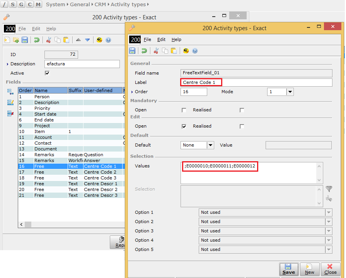This screenshot has width=346, height=278.
Task: Click the Copy icon in front dialog toolbar
Action: tap(165, 51)
